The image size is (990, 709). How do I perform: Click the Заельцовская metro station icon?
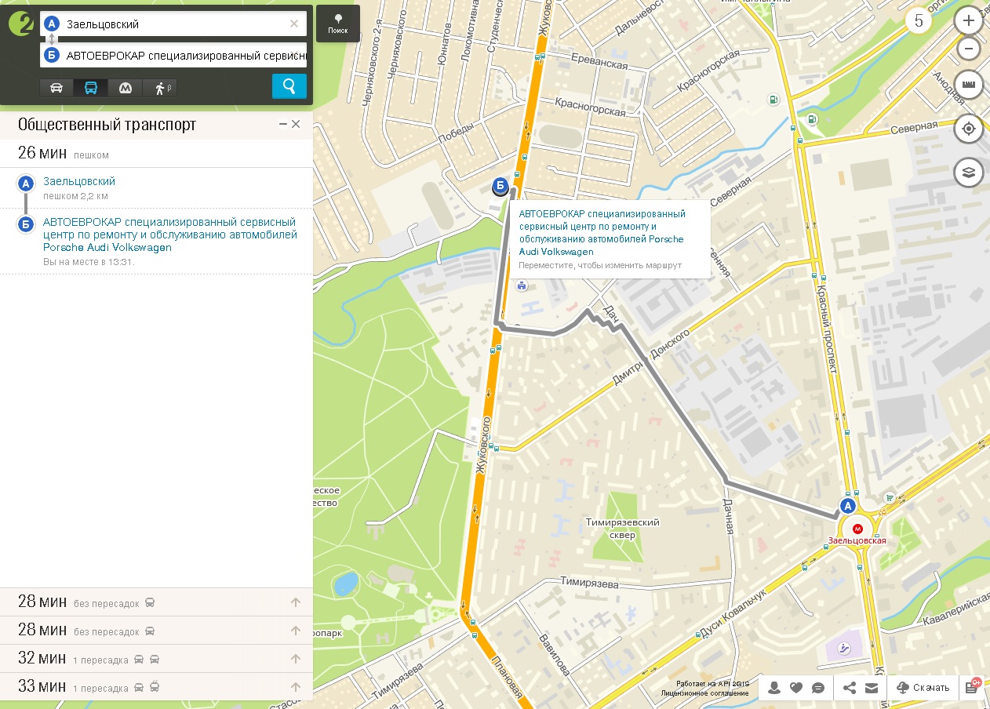pyautogui.click(x=857, y=528)
